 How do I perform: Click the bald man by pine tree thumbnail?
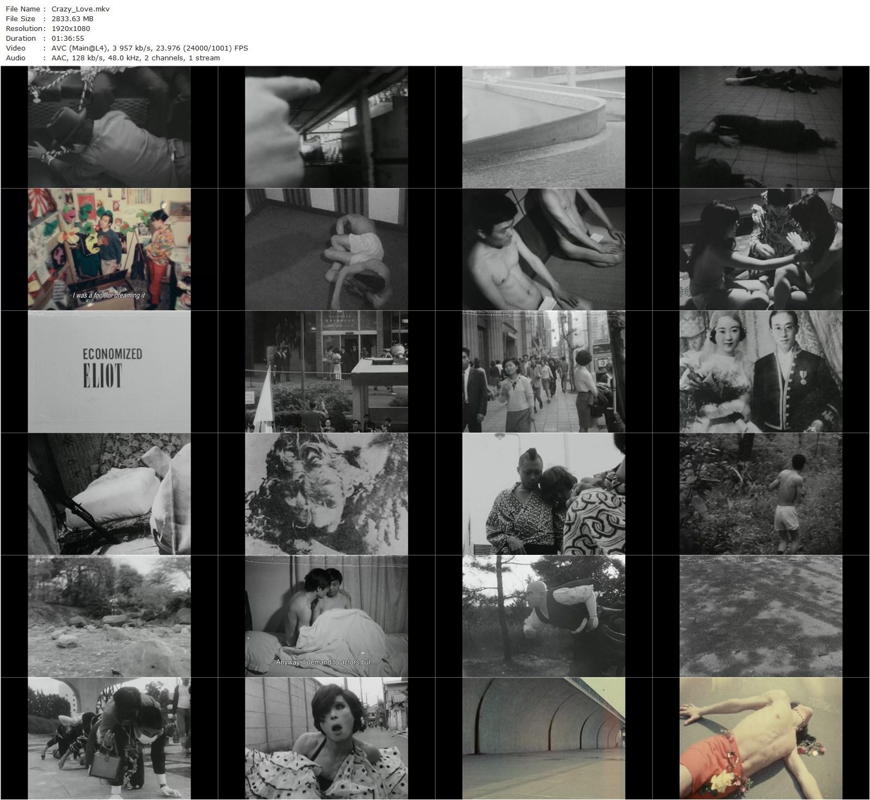coord(544,616)
